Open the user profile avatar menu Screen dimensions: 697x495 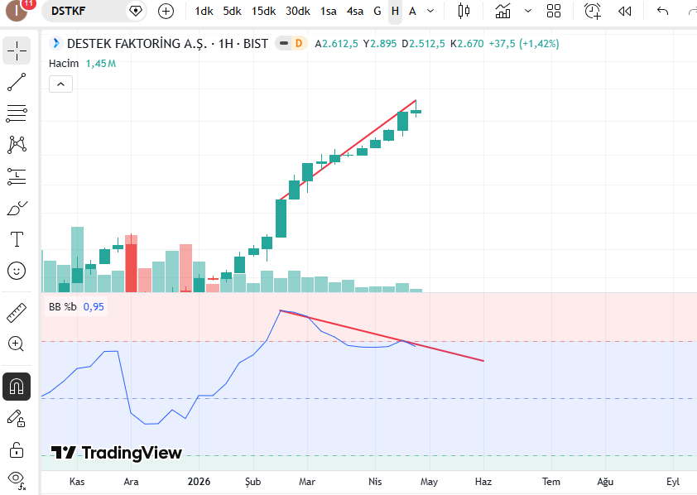click(x=17, y=11)
